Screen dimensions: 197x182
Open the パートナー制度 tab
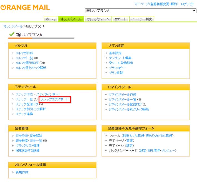[x=142, y=19]
